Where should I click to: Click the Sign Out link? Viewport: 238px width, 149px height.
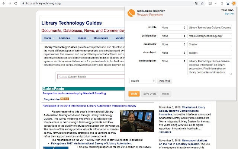[229, 13]
